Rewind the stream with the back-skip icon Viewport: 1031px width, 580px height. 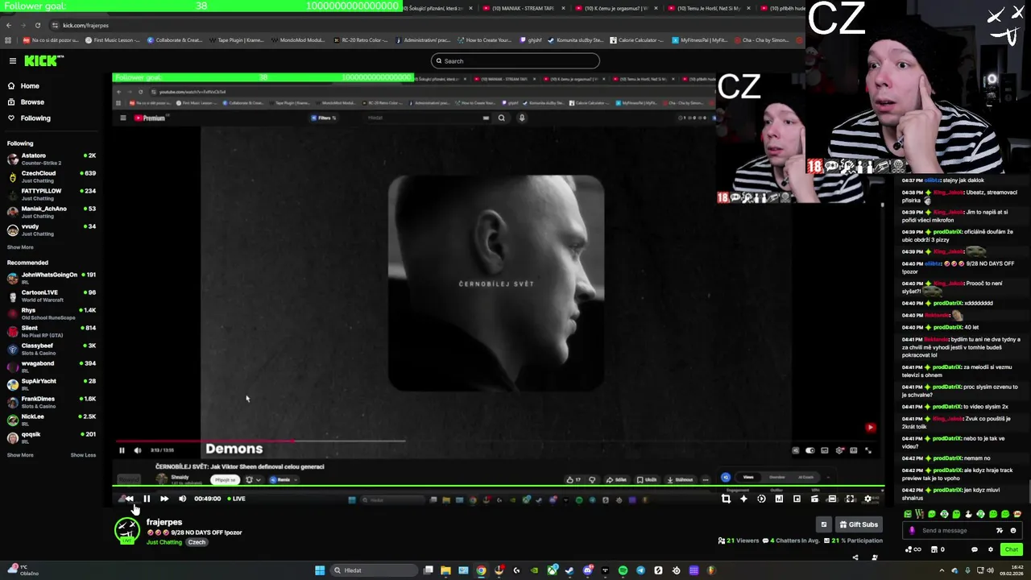pyautogui.click(x=129, y=499)
